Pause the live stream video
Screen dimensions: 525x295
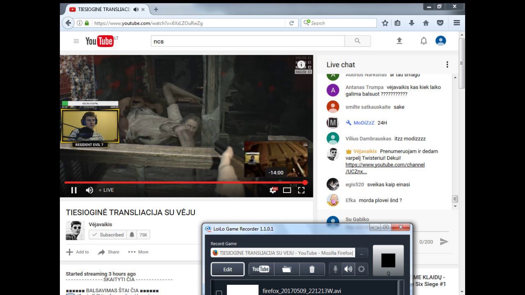pos(74,190)
